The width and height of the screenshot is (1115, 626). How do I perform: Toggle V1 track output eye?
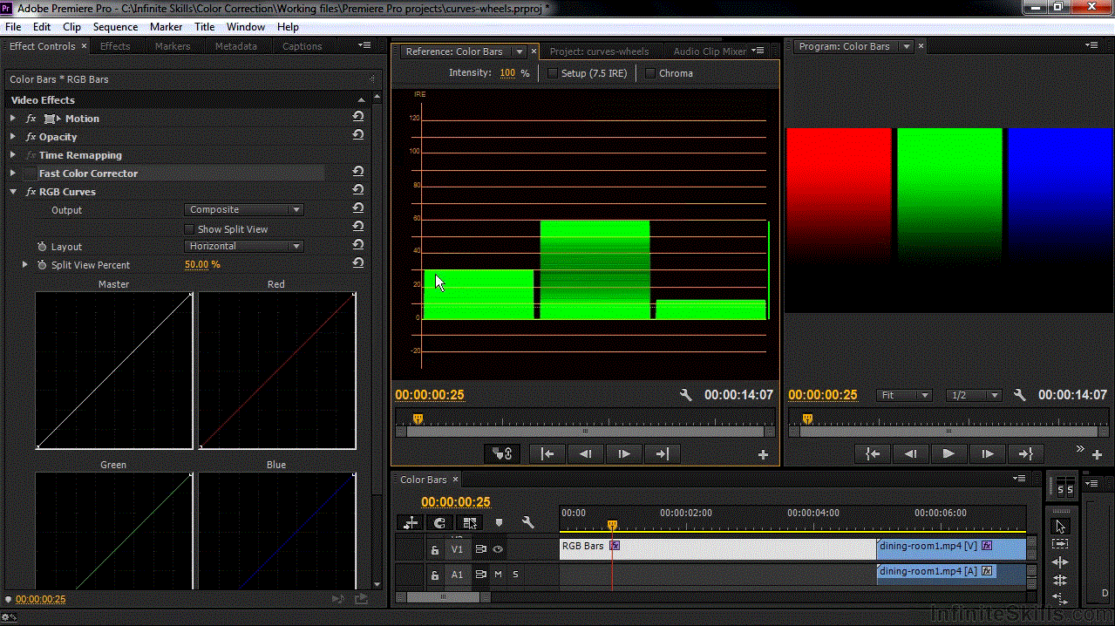498,549
